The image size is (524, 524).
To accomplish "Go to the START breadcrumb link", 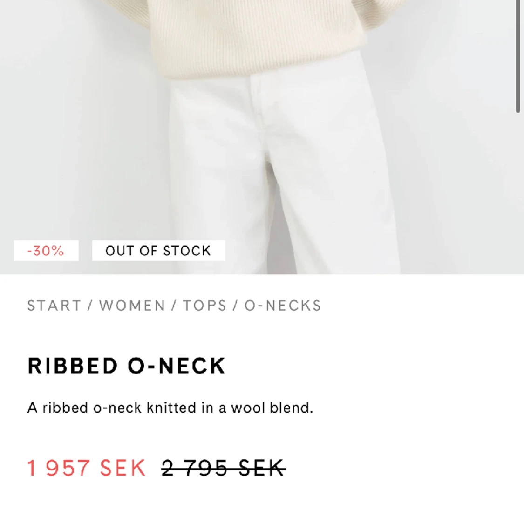I will point(54,306).
